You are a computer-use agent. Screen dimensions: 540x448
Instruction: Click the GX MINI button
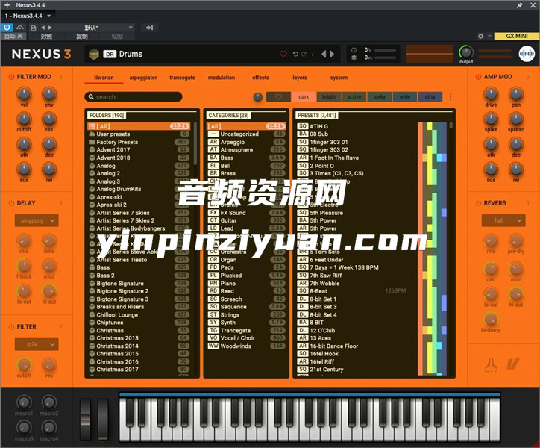pos(517,36)
